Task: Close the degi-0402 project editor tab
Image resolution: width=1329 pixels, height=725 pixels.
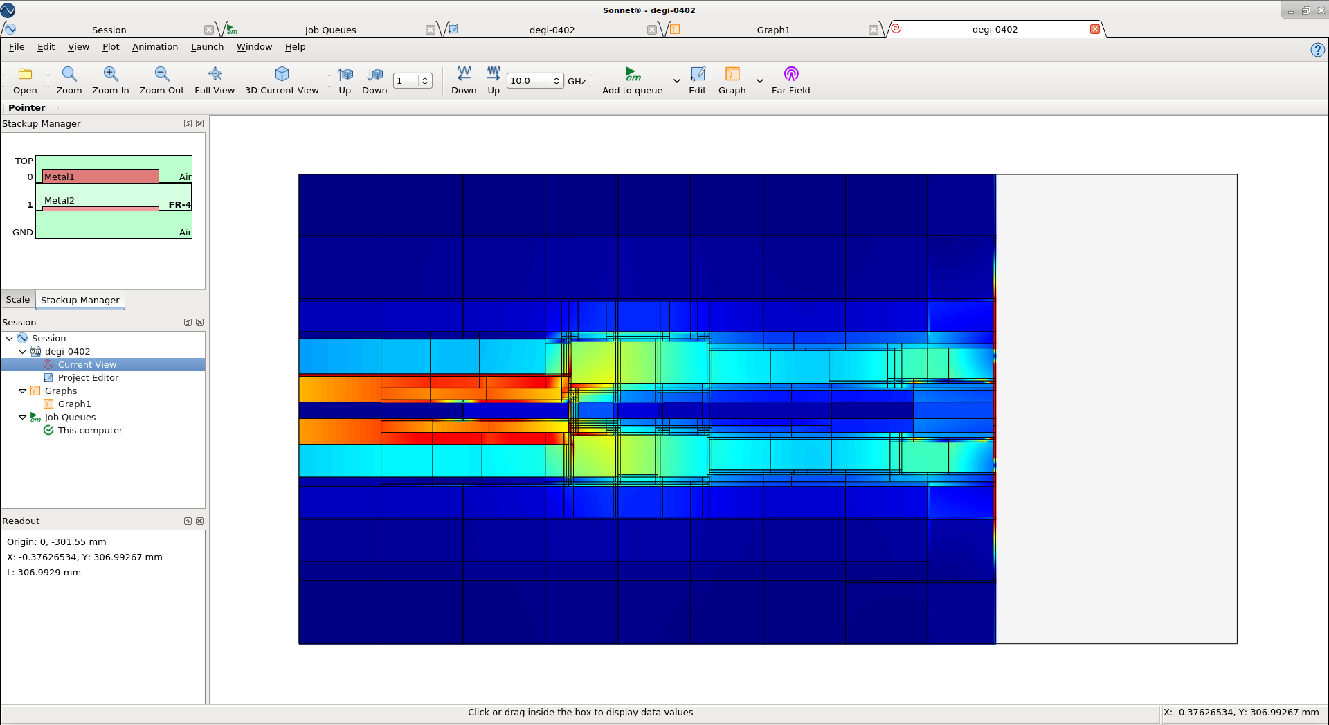Action: (x=652, y=30)
